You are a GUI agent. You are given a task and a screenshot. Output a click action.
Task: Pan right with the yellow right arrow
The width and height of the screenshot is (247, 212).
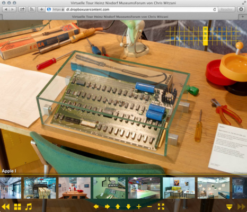click(x=107, y=207)
